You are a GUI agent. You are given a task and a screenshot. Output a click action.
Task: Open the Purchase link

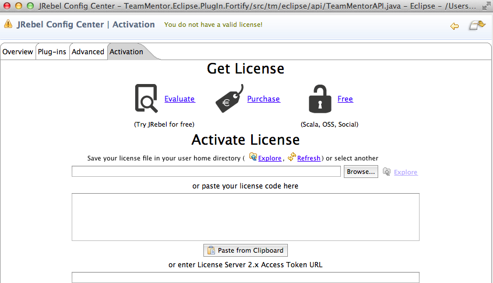(x=263, y=99)
